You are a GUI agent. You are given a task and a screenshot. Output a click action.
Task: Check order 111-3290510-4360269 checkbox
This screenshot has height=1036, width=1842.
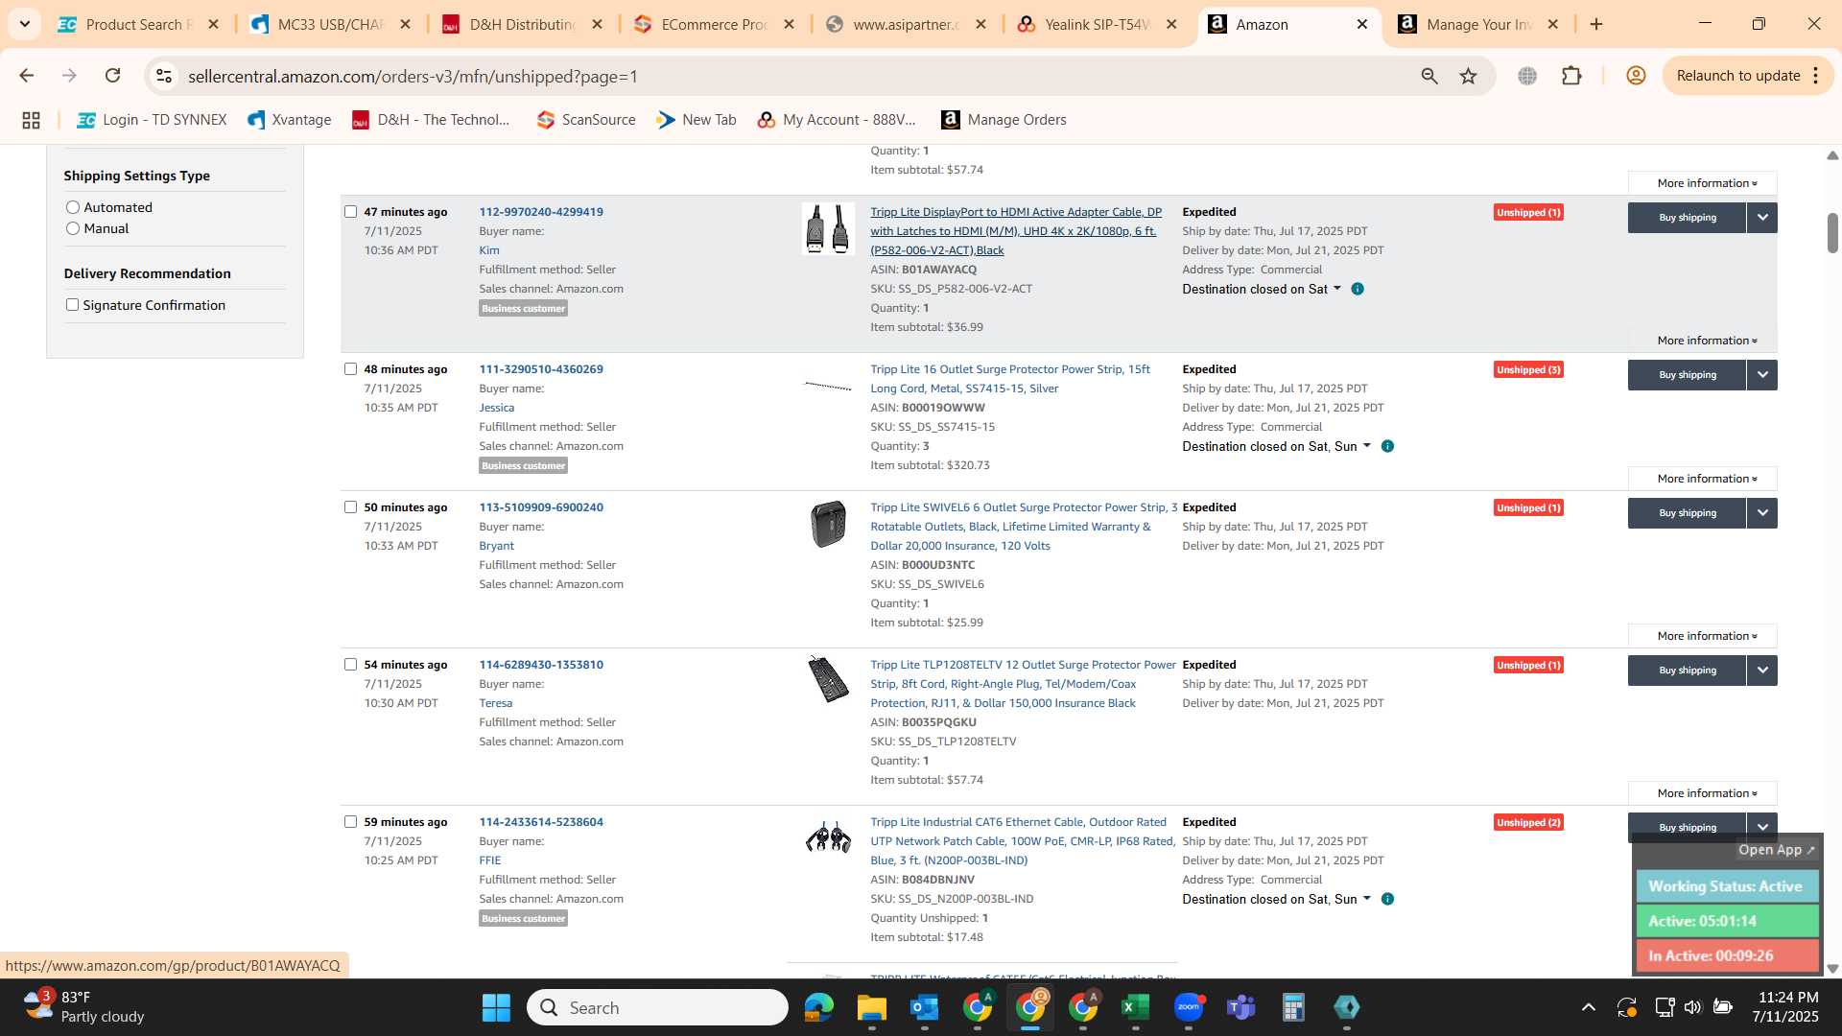click(350, 369)
